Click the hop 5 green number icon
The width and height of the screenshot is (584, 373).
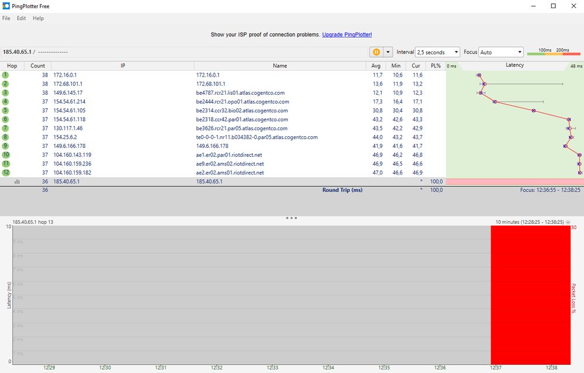(5, 110)
